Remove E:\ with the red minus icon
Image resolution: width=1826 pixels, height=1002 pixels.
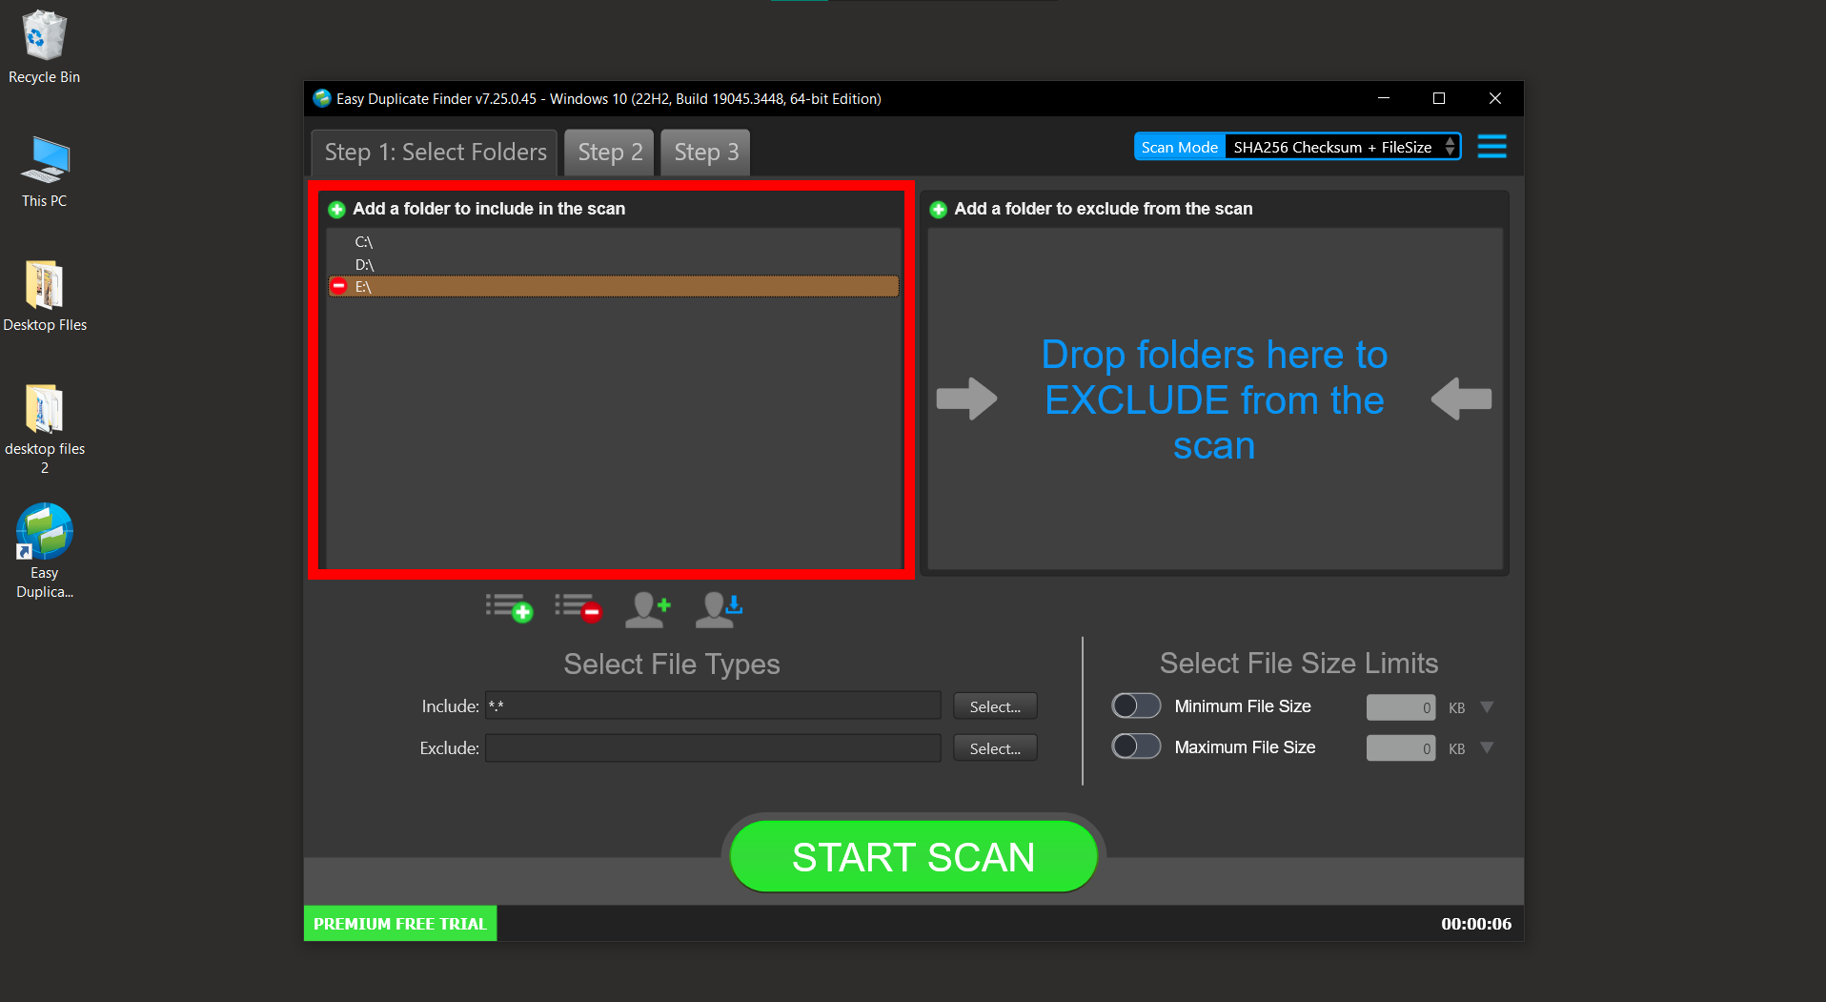click(x=338, y=286)
